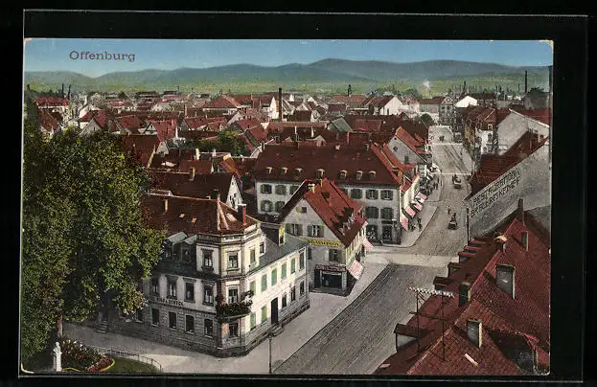Click the tall chimney stack in the distance
Screen dimensions: 597x387
(280, 103)
